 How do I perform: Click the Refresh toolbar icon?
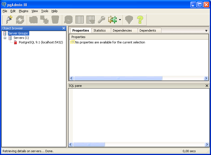click(x=20, y=20)
